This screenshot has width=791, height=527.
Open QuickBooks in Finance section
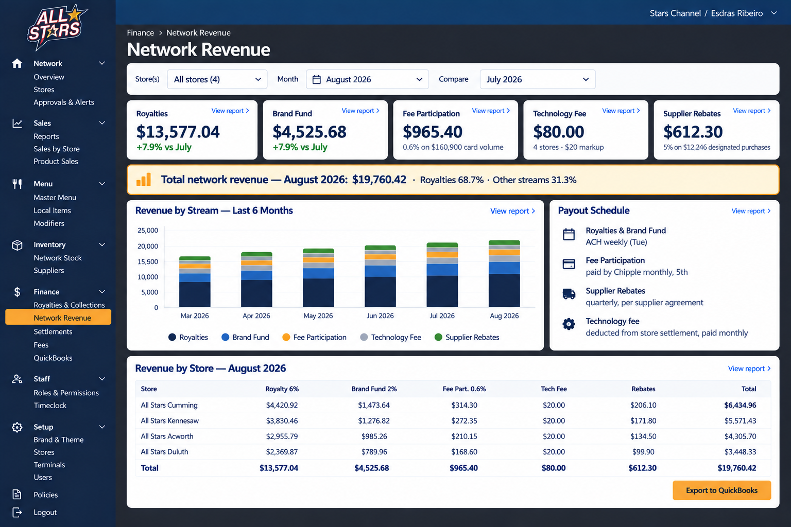point(53,358)
